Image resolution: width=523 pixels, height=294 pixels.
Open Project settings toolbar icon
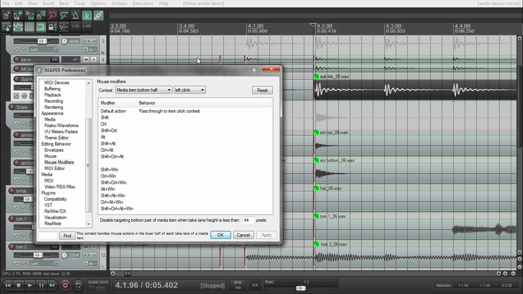41,16
